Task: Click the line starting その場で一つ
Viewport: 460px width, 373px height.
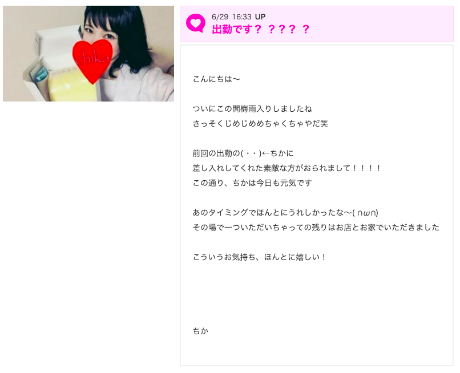Action: click(x=316, y=227)
